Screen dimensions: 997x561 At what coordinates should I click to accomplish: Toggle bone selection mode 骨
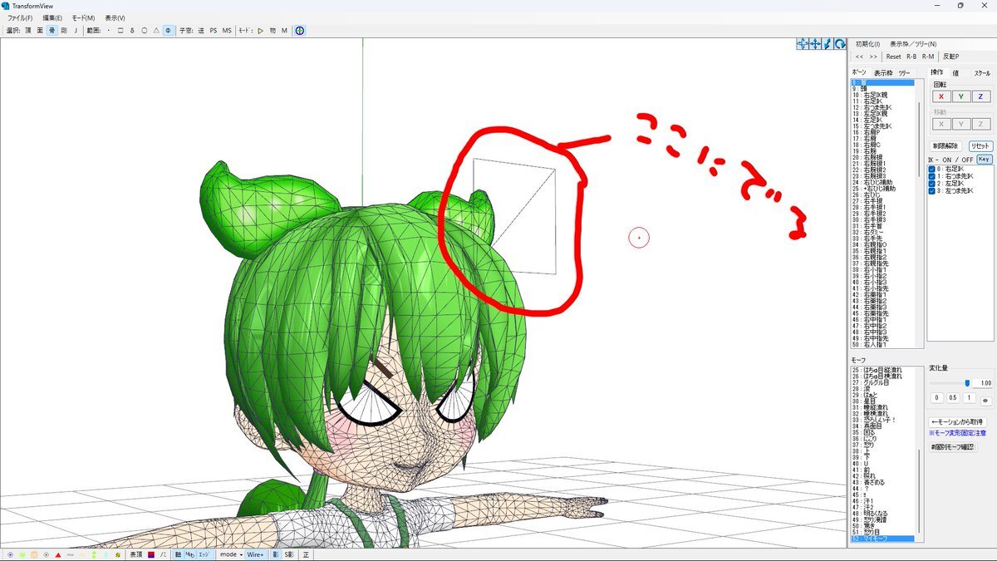pyautogui.click(x=52, y=31)
